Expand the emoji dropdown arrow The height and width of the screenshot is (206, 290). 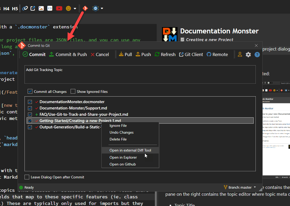point(75,8)
